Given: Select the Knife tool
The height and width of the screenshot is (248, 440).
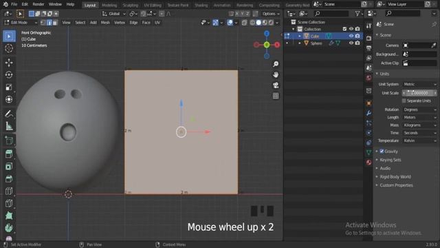Looking at the screenshot, I should [x=9, y=203].
